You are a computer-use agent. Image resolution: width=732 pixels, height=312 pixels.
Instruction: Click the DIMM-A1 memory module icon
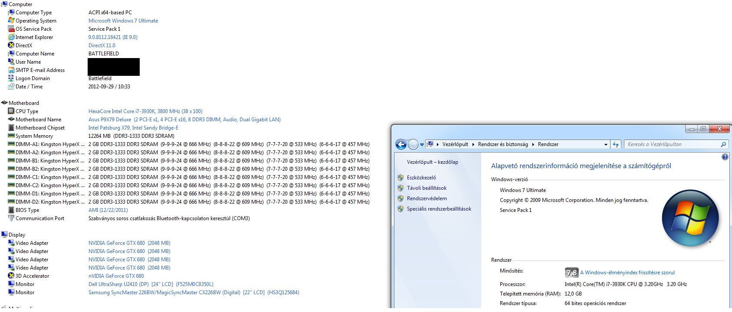tap(11, 144)
